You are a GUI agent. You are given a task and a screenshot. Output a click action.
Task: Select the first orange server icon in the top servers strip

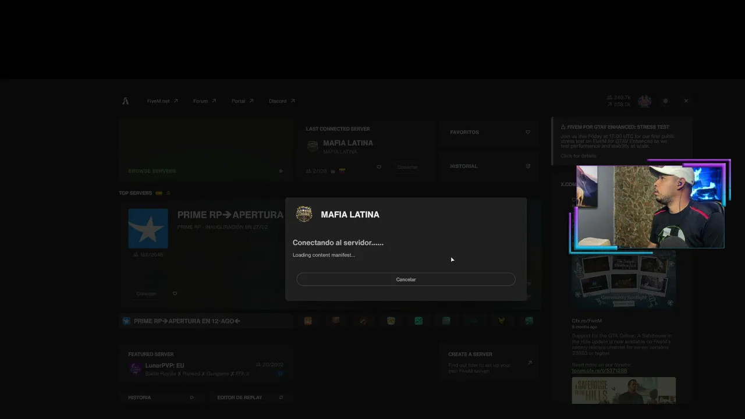(308, 321)
